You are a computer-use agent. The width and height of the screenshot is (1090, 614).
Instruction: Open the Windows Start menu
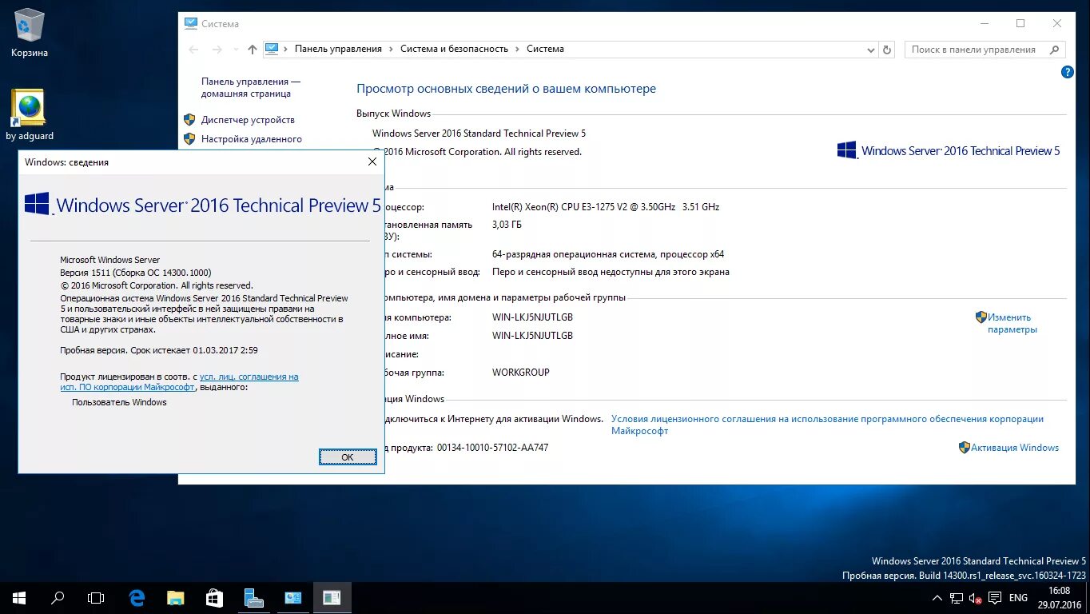pos(19,597)
